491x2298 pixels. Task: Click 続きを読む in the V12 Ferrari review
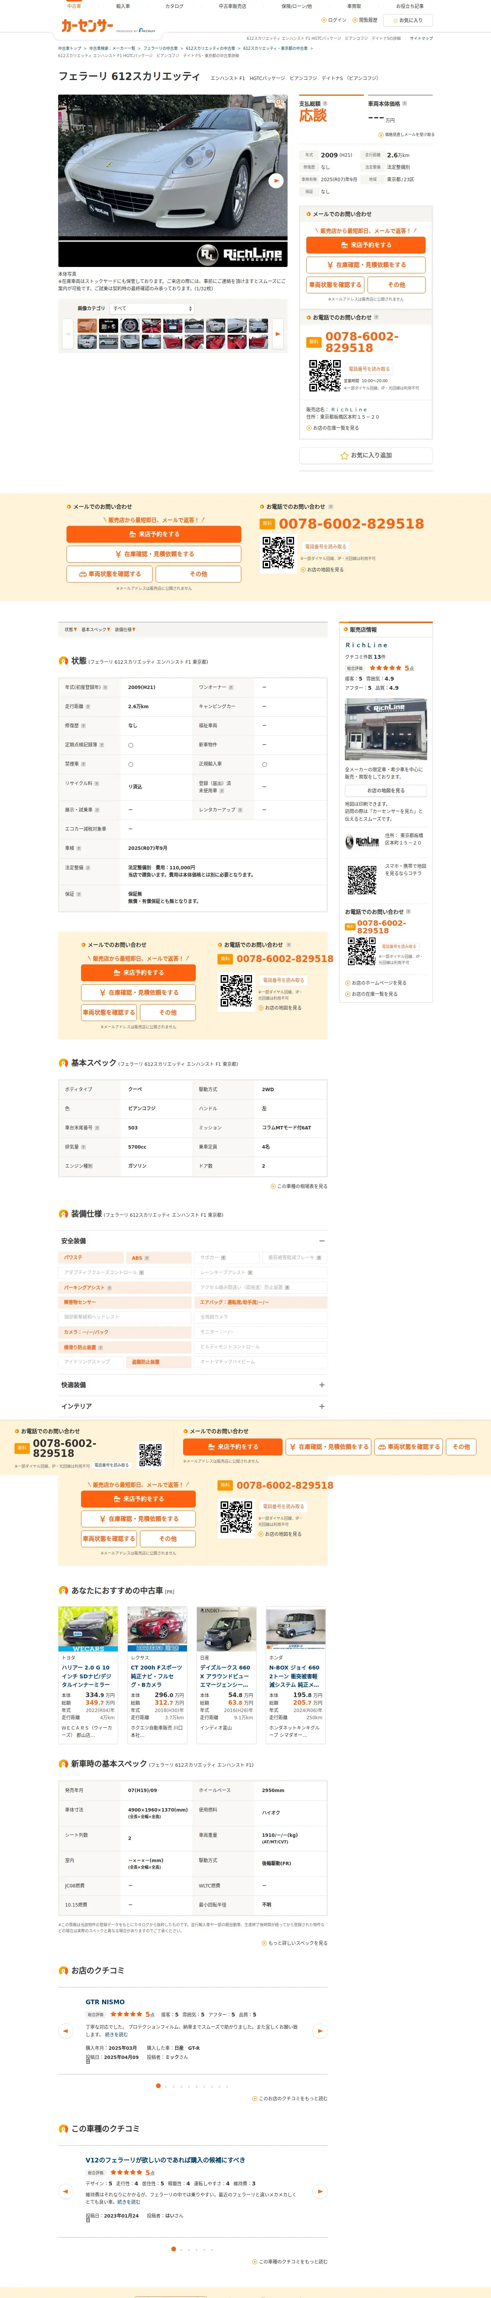pyautogui.click(x=130, y=2201)
